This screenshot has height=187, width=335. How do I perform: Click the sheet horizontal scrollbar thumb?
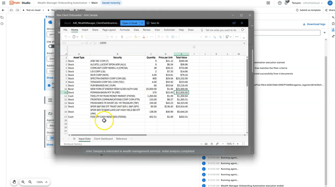[x=109, y=135]
